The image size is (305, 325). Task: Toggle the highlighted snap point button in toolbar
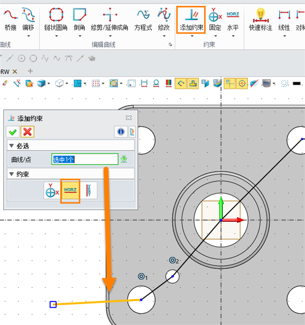pyautogui.click(x=229, y=83)
